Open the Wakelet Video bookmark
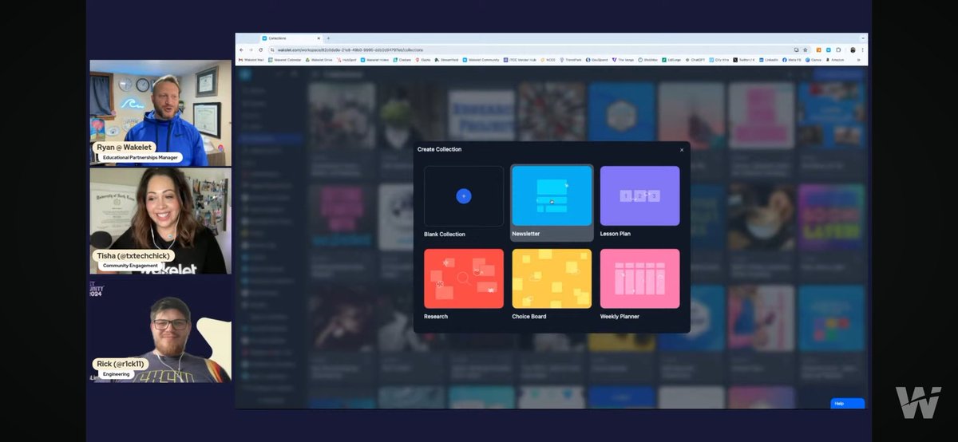This screenshot has width=958, height=442. [374, 60]
